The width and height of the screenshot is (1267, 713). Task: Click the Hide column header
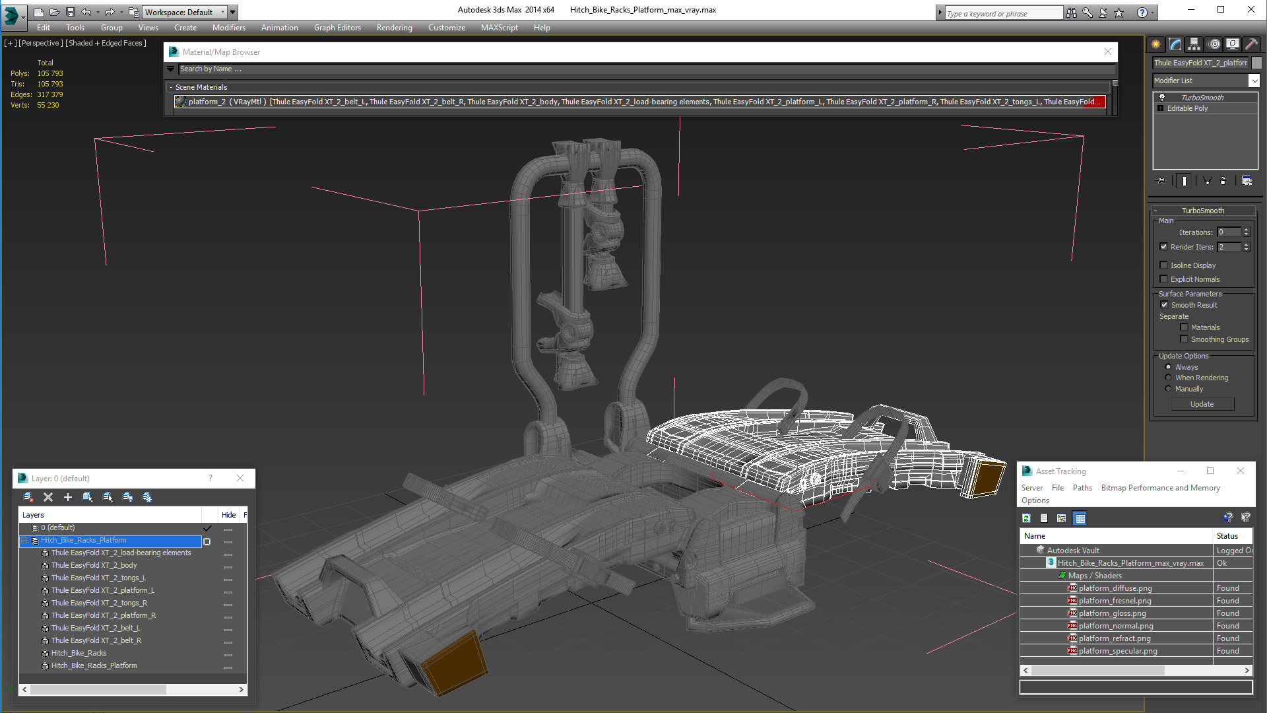point(228,515)
